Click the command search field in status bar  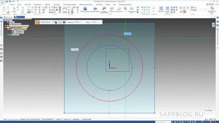[163, 122]
